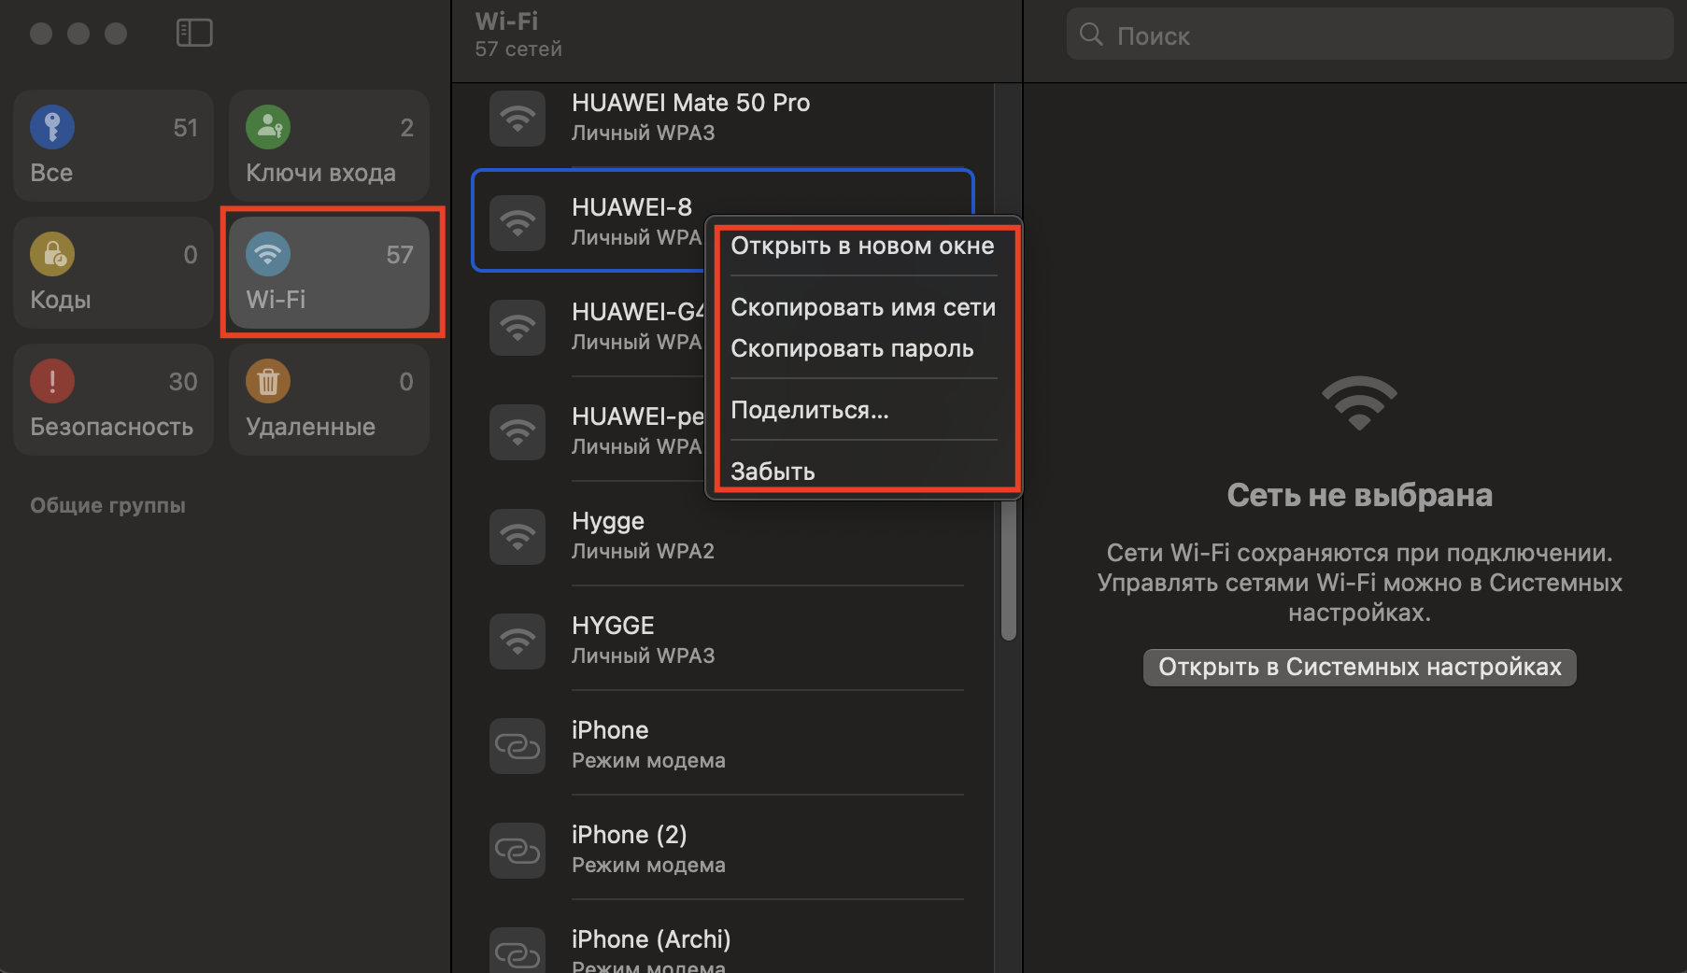Select the iPhone (Archi) entry name
The height and width of the screenshot is (973, 1687).
(651, 939)
